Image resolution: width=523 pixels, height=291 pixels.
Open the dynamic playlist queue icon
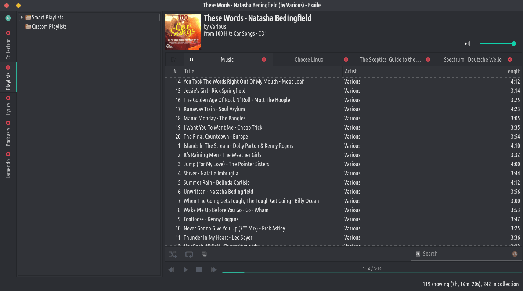coord(204,254)
